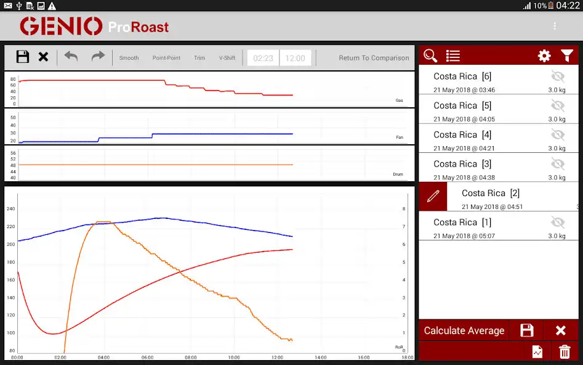Delete using the trash can icon
The image size is (583, 365).
pos(564,351)
